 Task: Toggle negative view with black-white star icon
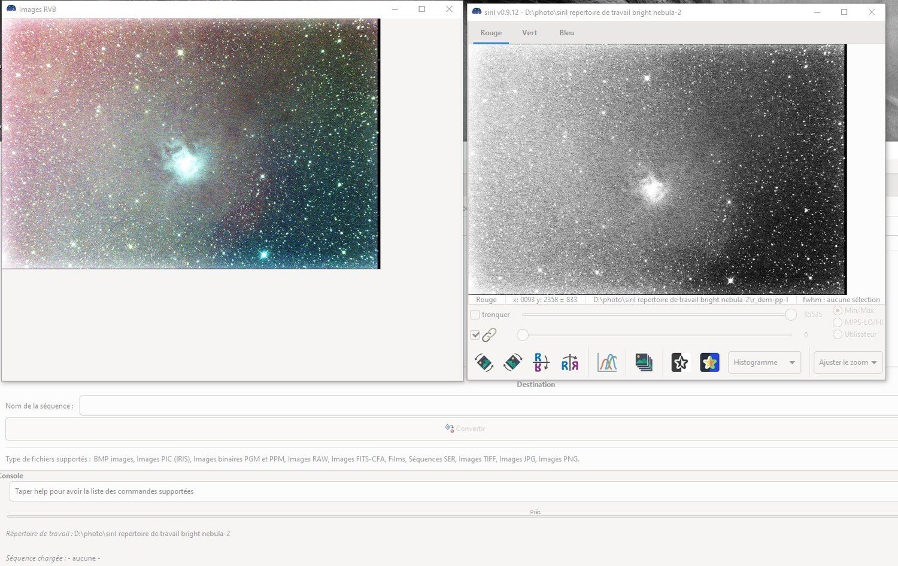pyautogui.click(x=680, y=363)
